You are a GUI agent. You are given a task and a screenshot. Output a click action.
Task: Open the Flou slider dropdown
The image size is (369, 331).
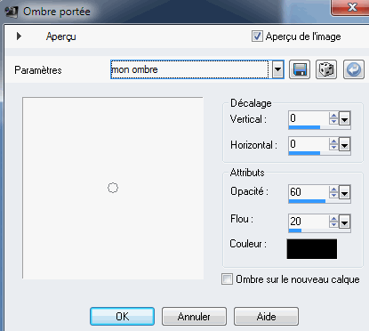tap(345, 222)
